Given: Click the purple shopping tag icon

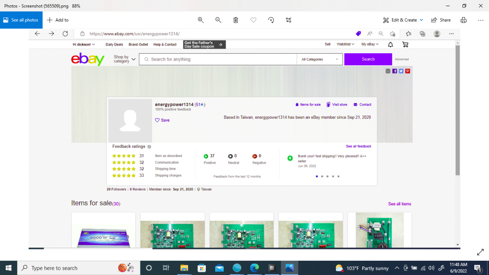Looking at the screenshot, I should pos(359,34).
